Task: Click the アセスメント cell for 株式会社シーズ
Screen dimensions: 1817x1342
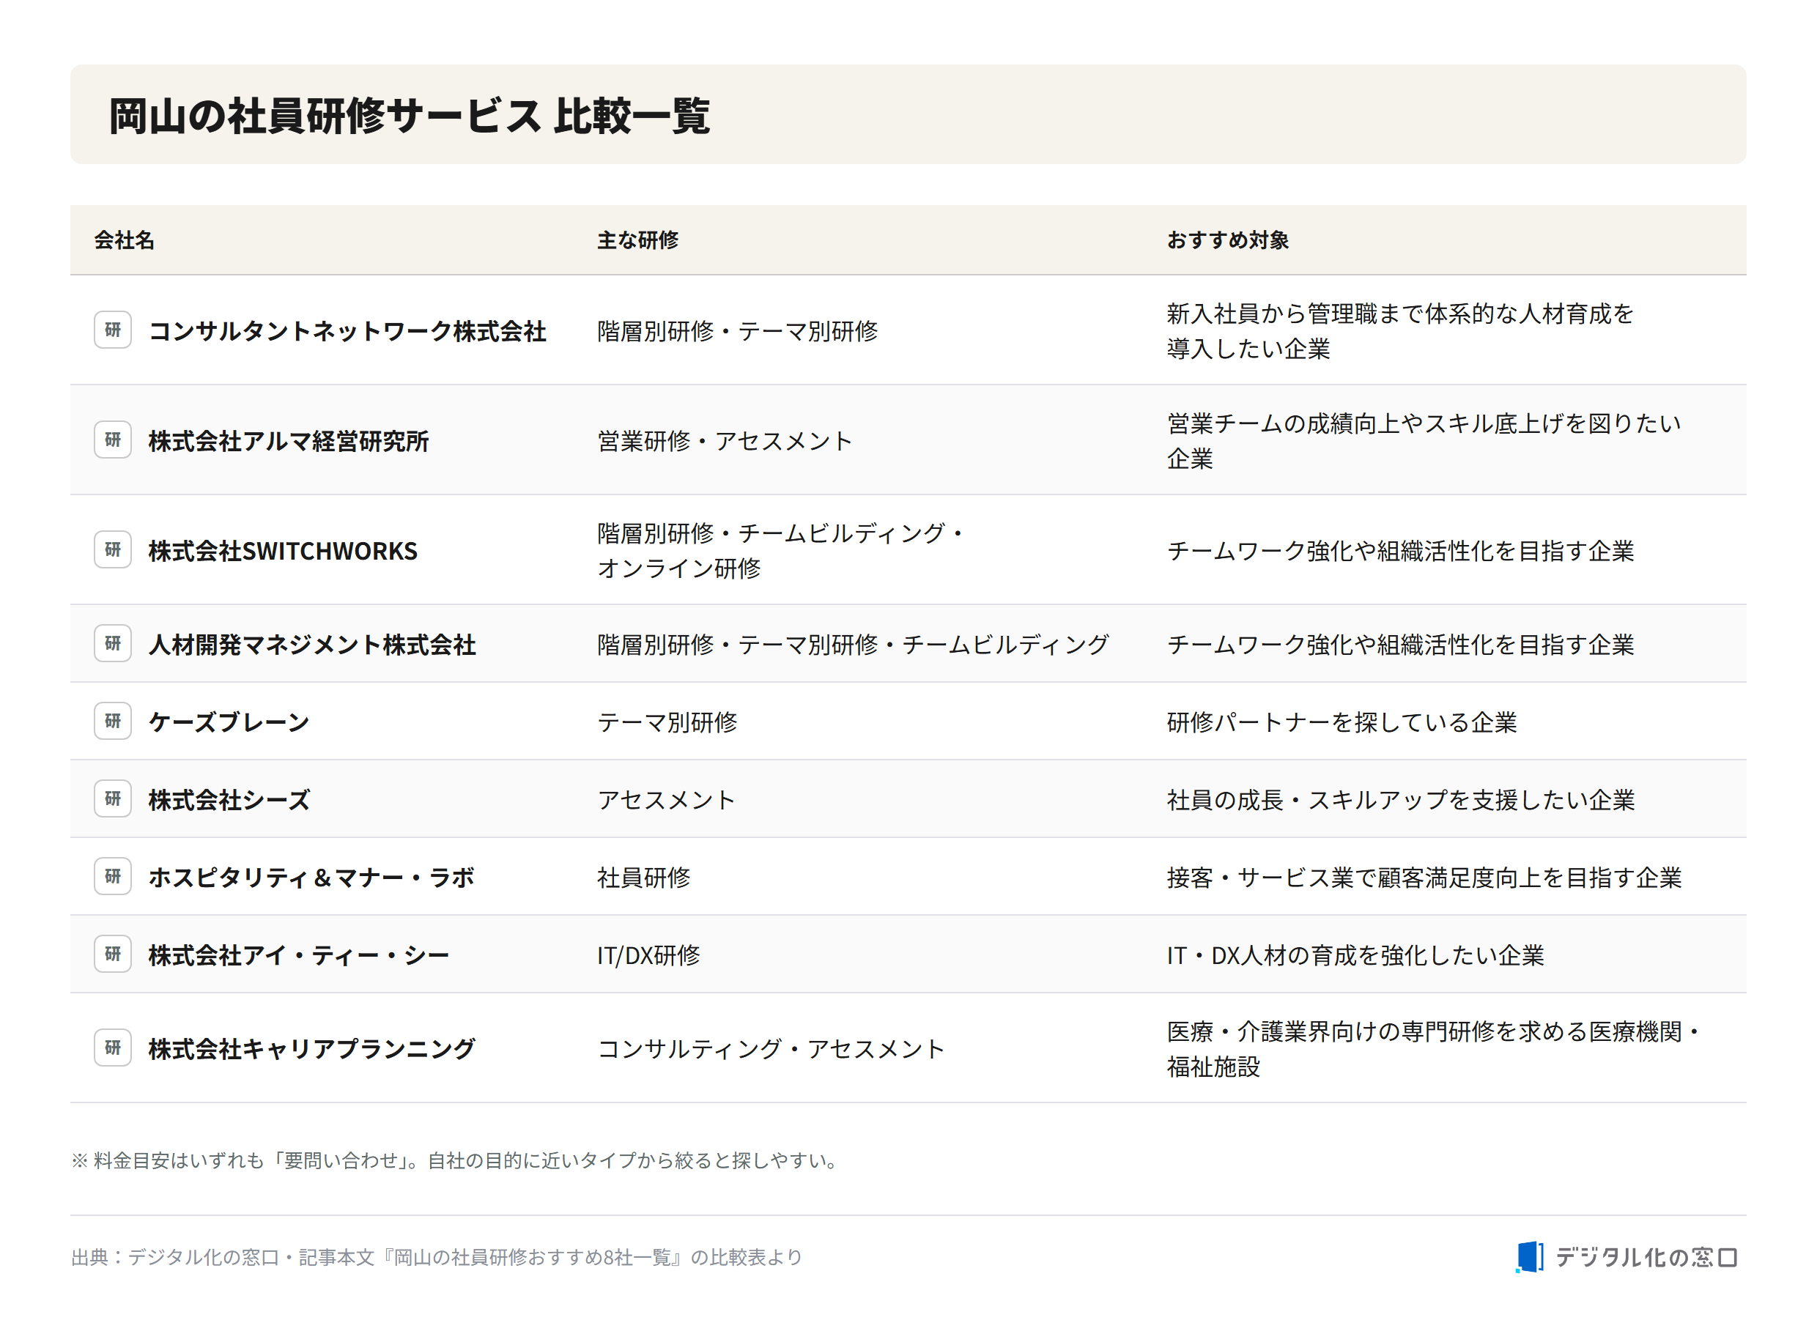Action: pos(667,801)
